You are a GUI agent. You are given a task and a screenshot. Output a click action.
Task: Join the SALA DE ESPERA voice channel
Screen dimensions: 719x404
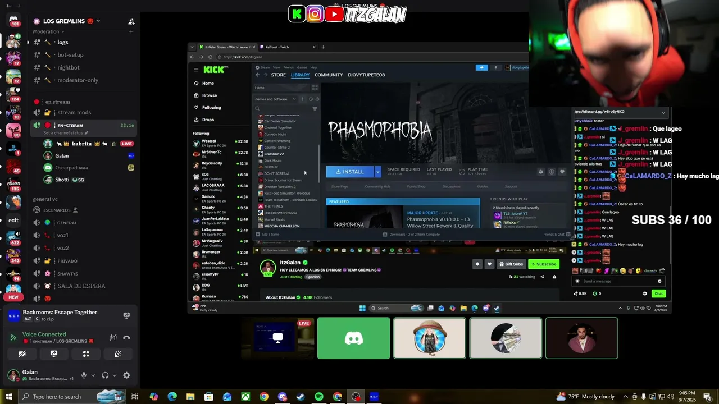click(83, 286)
